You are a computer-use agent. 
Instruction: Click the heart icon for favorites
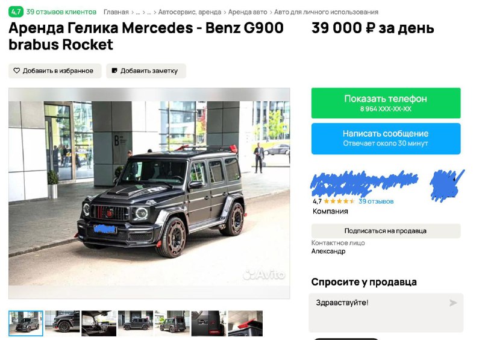(17, 71)
